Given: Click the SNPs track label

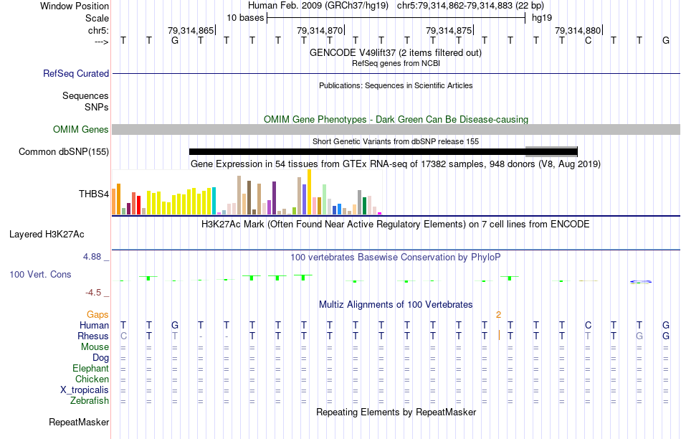Looking at the screenshot, I should (97, 107).
